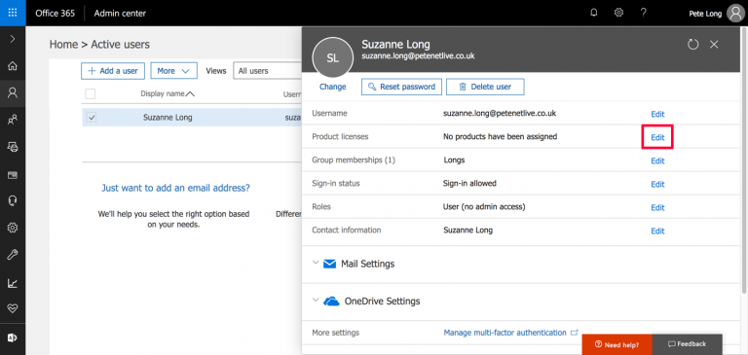Edit Roles
The image size is (748, 355).
tap(657, 207)
